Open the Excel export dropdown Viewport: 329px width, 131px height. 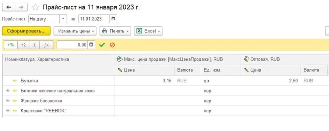148,31
